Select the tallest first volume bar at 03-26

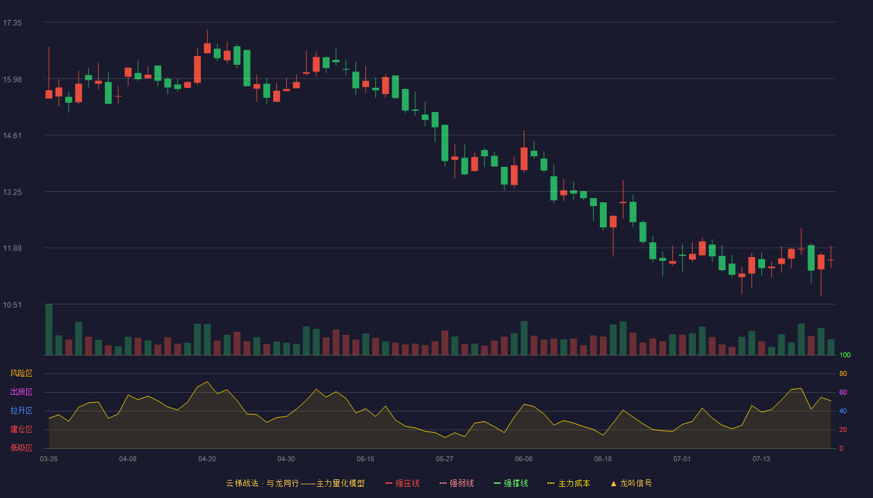49,329
